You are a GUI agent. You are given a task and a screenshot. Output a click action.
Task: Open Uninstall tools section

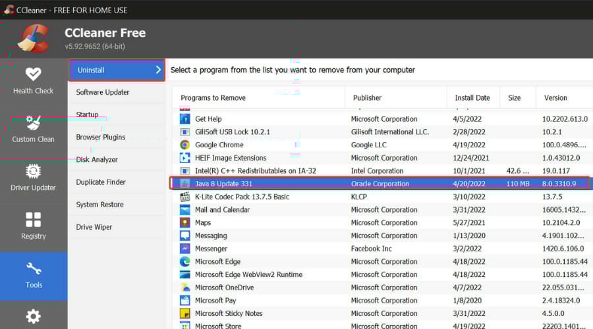click(117, 70)
